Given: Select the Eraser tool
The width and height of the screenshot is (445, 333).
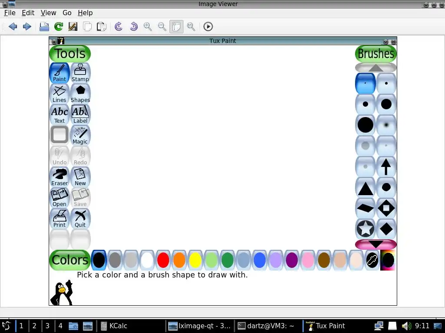Looking at the screenshot, I should click(60, 177).
